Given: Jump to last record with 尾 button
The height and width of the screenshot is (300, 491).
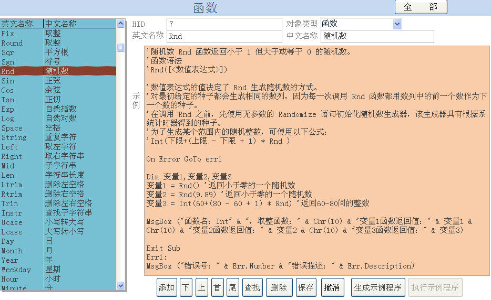Looking at the screenshot, I should (233, 287).
